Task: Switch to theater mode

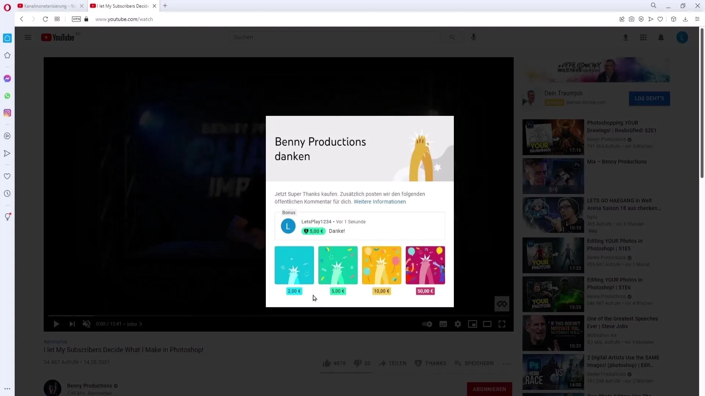Action: tap(487, 324)
